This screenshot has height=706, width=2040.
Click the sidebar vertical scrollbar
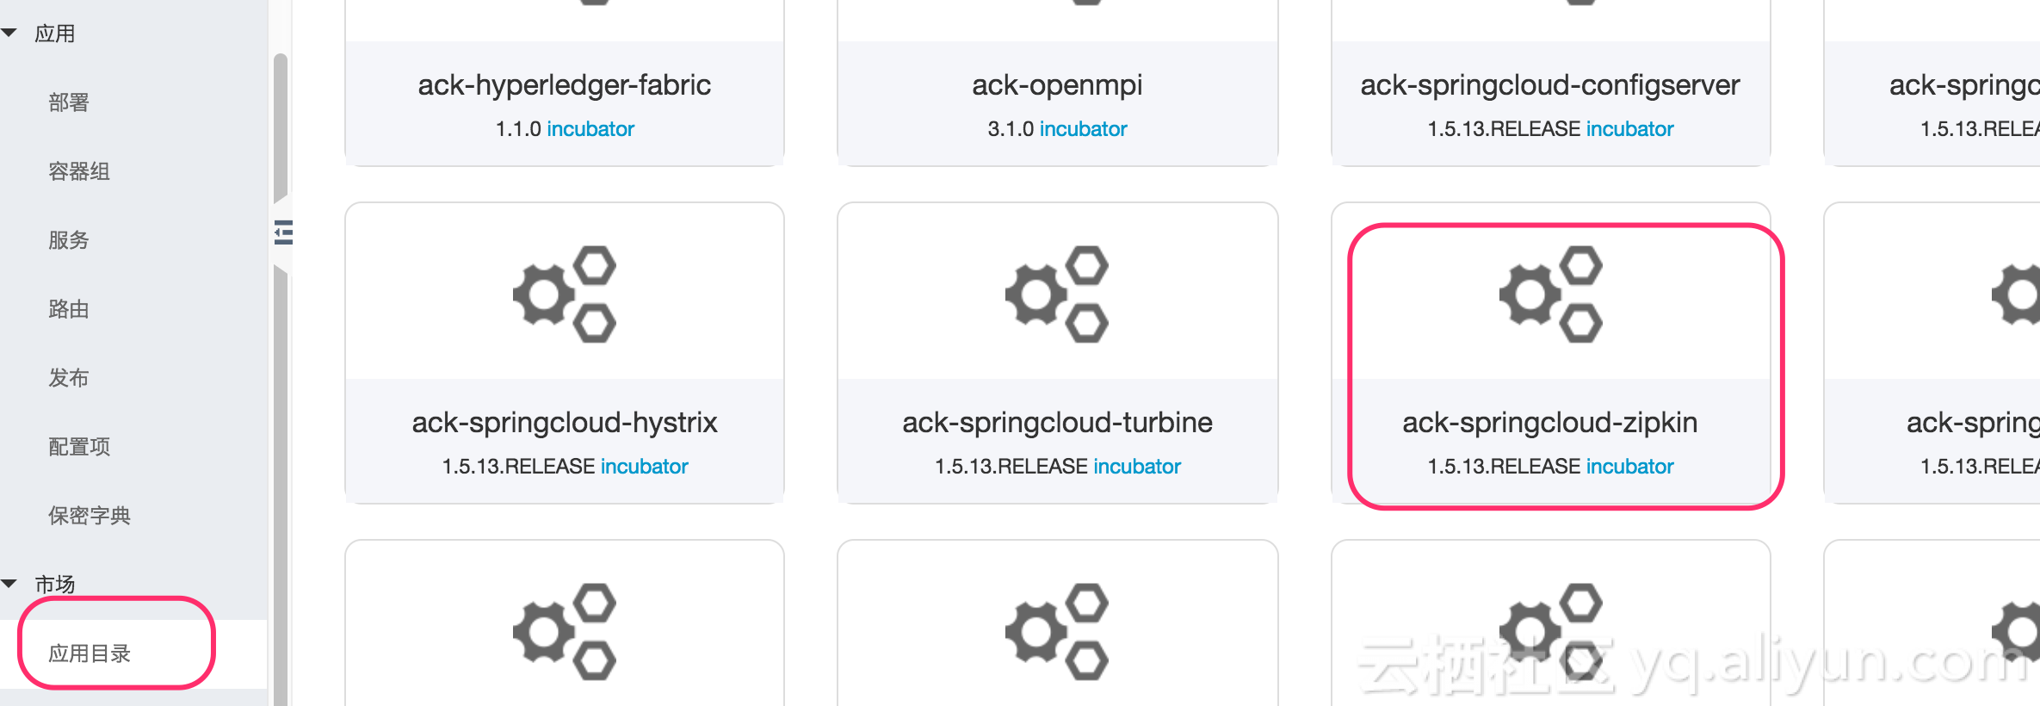tap(280, 379)
